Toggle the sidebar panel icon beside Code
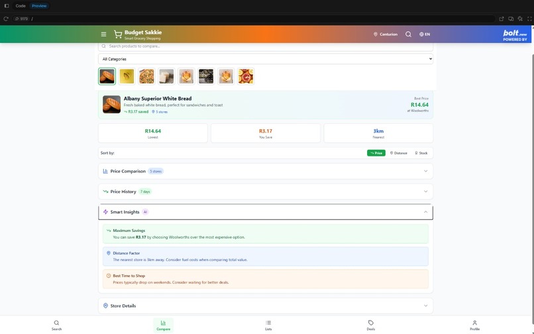 point(7,6)
